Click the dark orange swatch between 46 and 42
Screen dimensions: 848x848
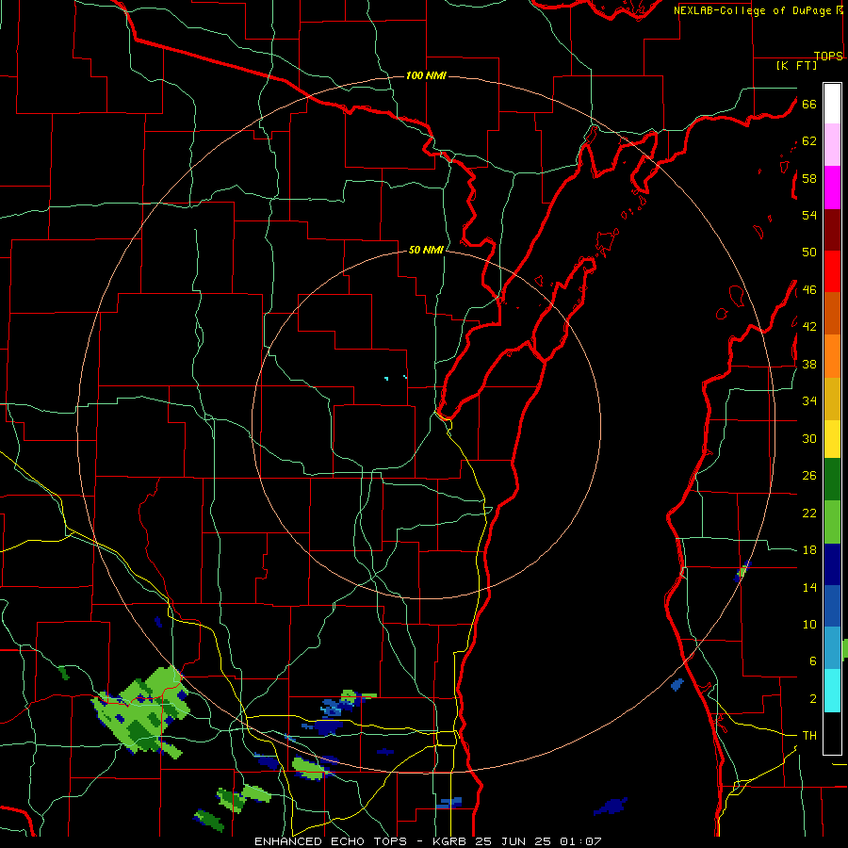tap(832, 313)
